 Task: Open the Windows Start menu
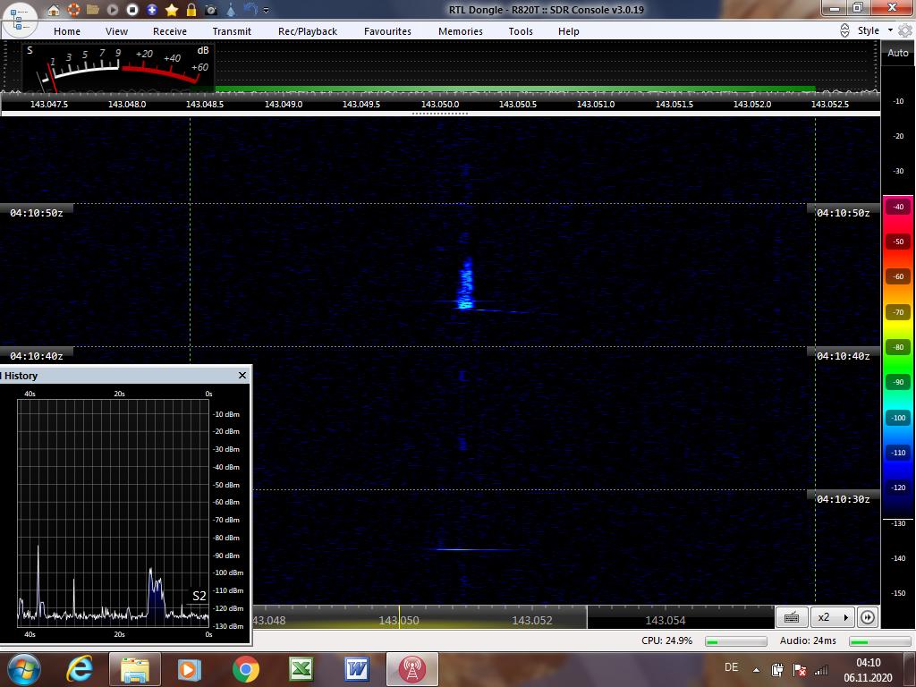point(22,669)
